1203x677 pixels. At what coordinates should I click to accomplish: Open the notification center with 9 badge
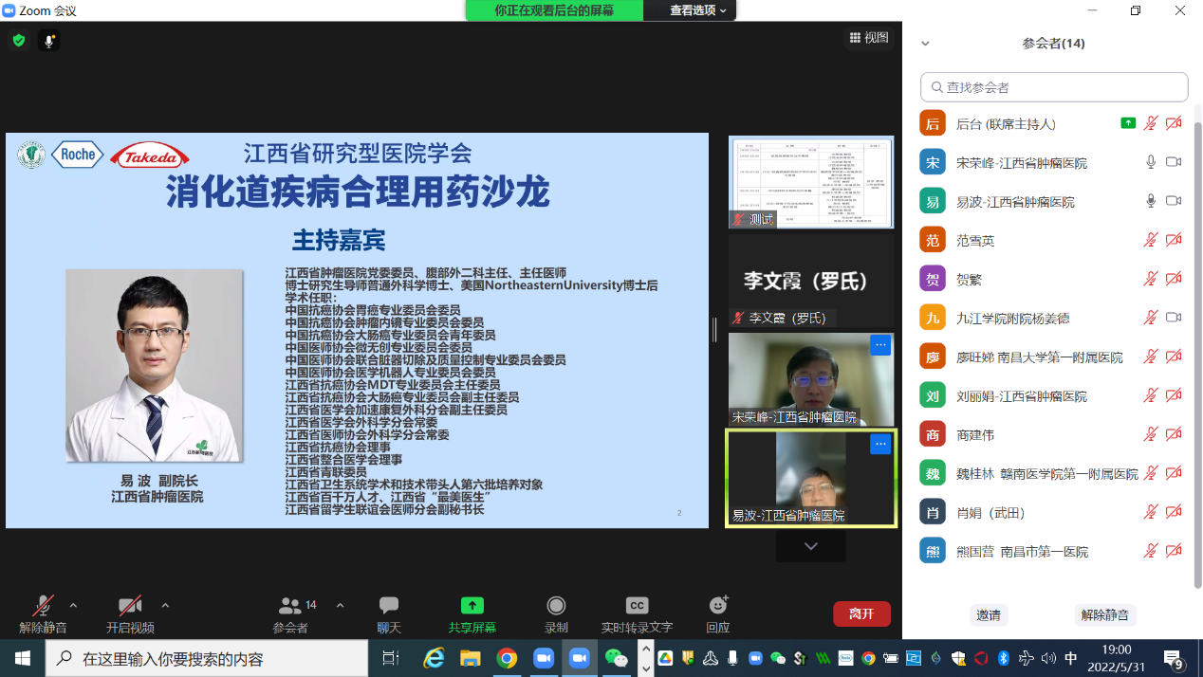[1174, 659]
